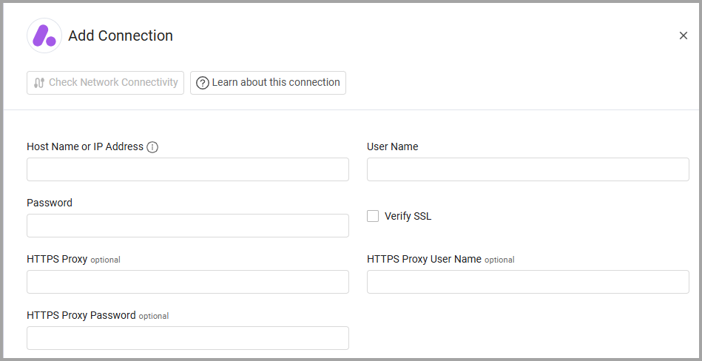Click the info icon beside Host Name
This screenshot has height=361, width=702.
coord(152,147)
